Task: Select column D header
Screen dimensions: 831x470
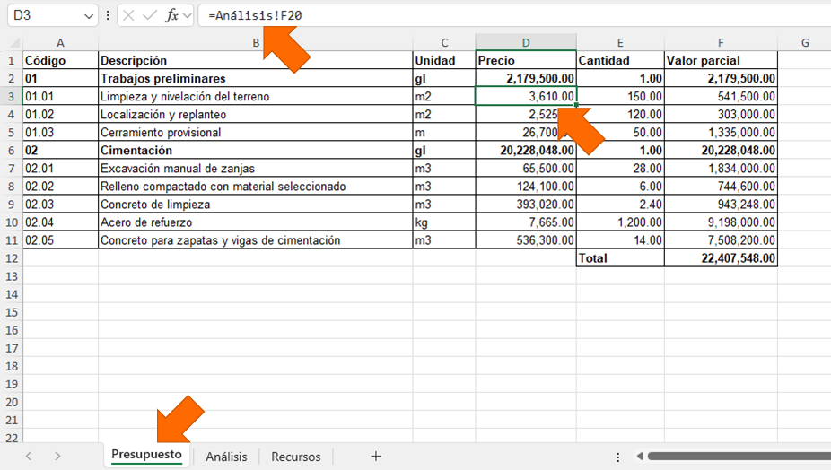Action: pos(526,43)
